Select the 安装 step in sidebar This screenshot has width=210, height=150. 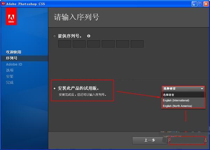pyautogui.click(x=10, y=76)
